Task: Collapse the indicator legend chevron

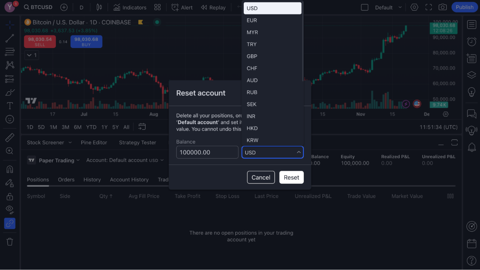Action: tap(32, 55)
